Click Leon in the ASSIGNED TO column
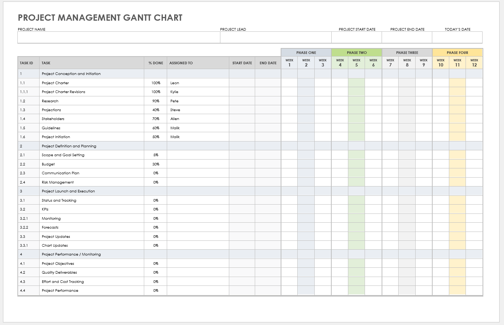Screen dimensions: 504x325 click(x=173, y=83)
